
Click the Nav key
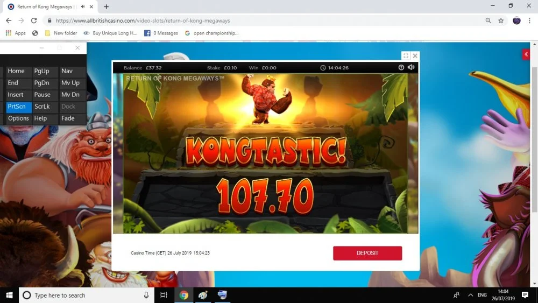[73, 71]
